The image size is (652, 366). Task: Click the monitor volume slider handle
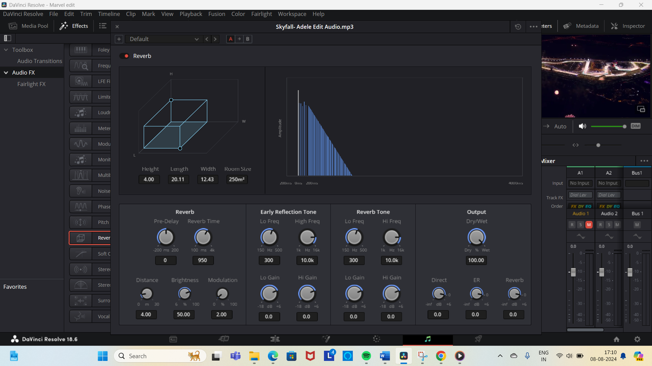tap(624, 127)
